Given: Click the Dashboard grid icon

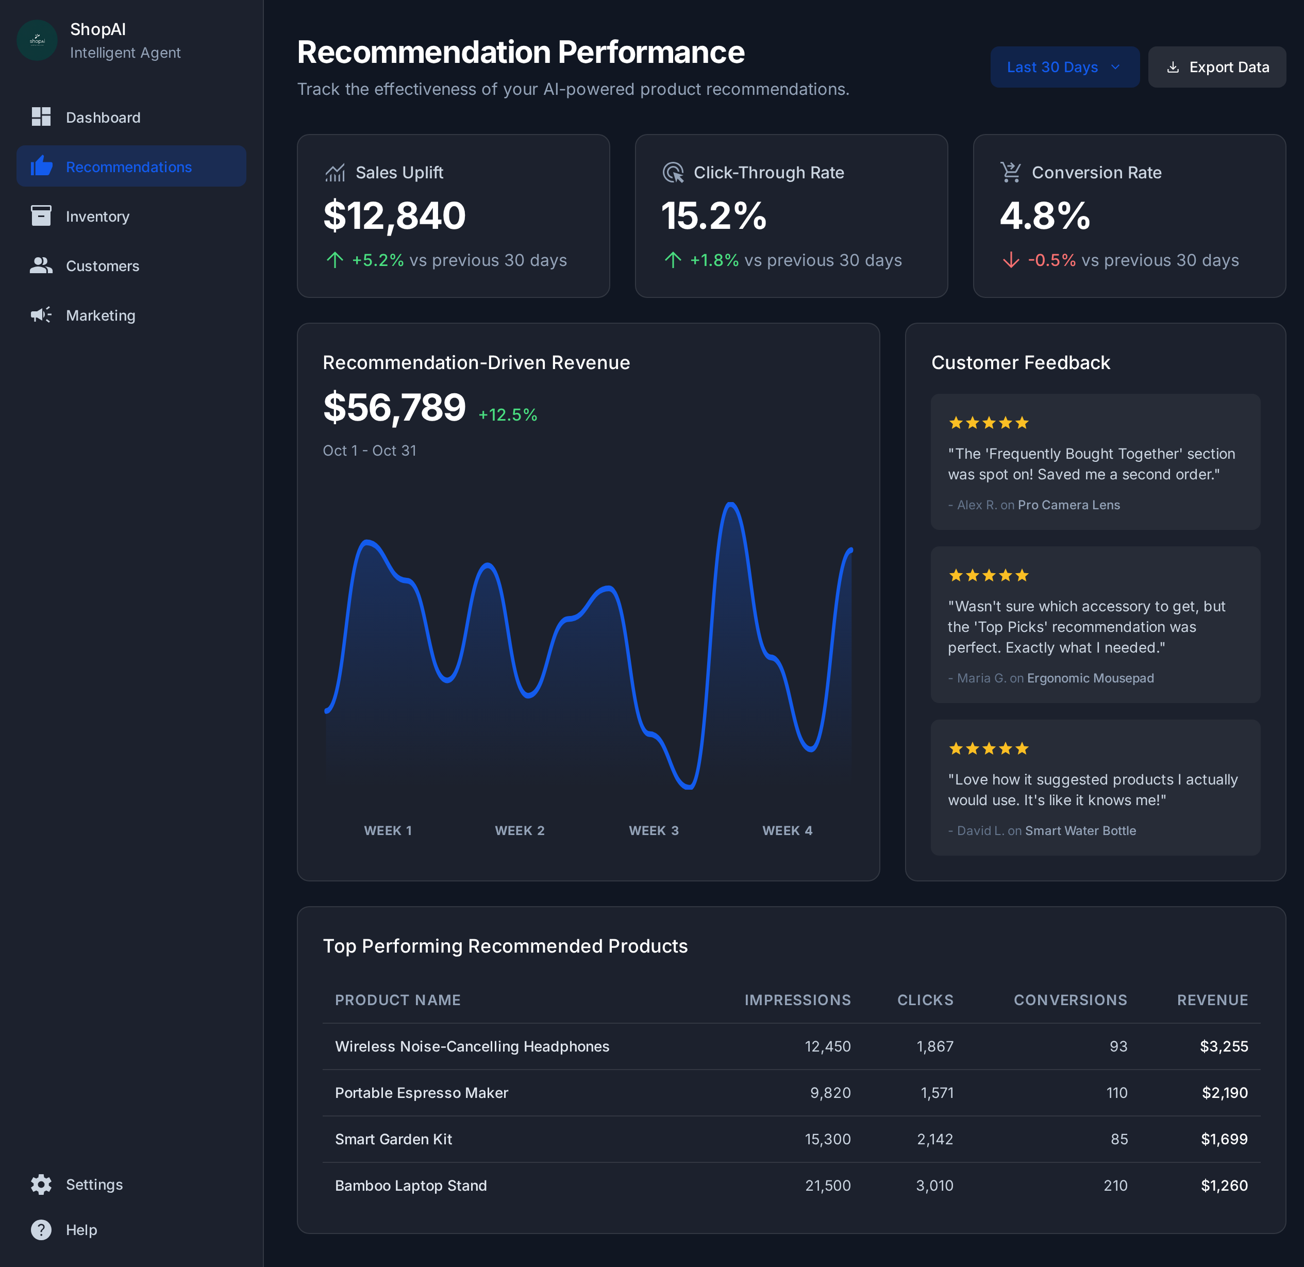Looking at the screenshot, I should point(41,117).
